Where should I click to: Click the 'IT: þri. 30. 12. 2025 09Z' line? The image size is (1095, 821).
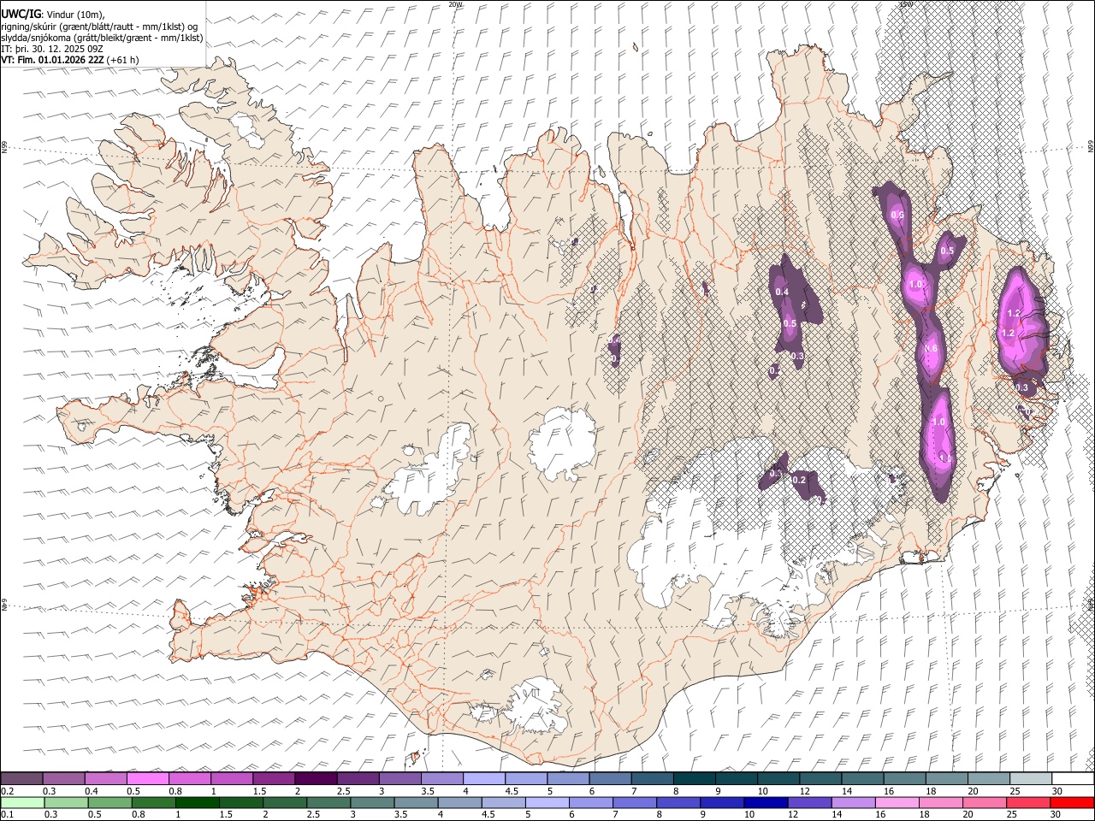(52, 49)
